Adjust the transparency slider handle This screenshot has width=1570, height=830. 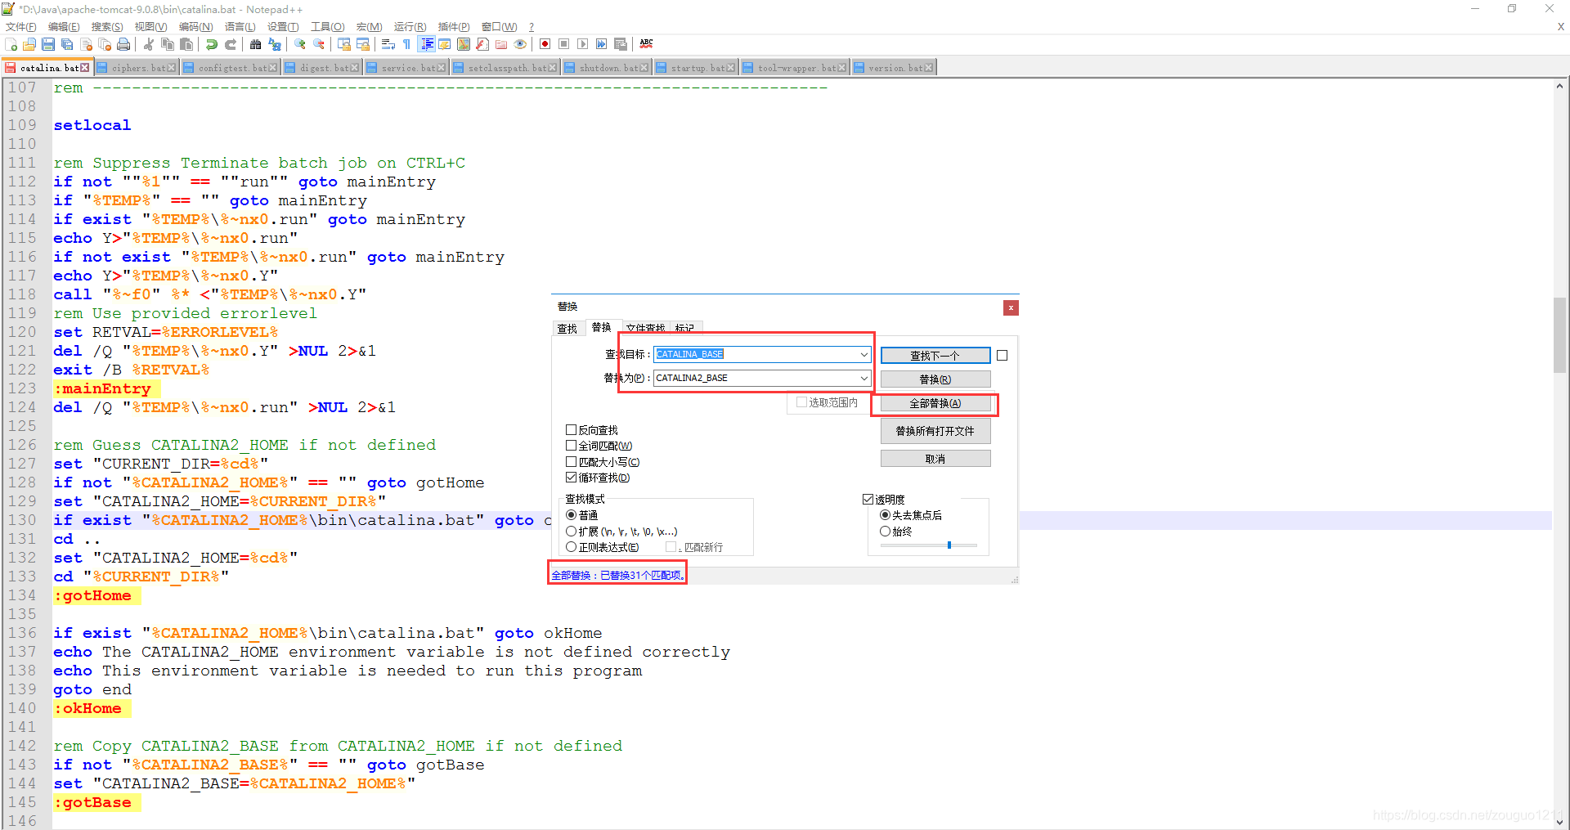949,545
